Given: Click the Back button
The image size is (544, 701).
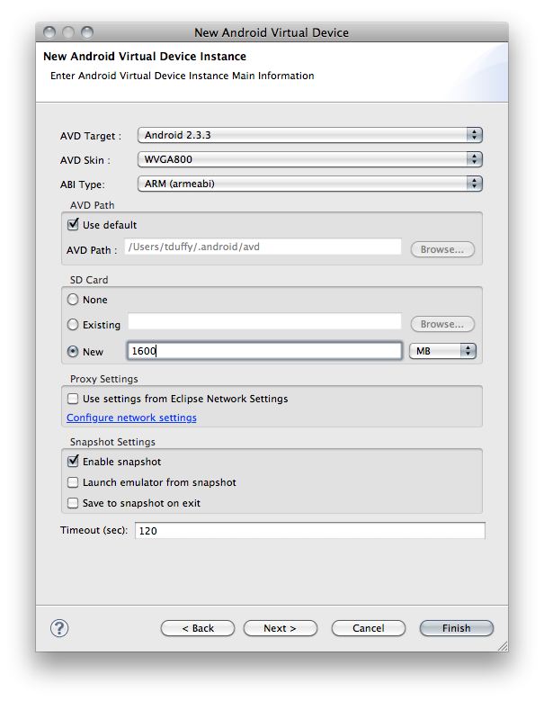Looking at the screenshot, I should point(198,628).
